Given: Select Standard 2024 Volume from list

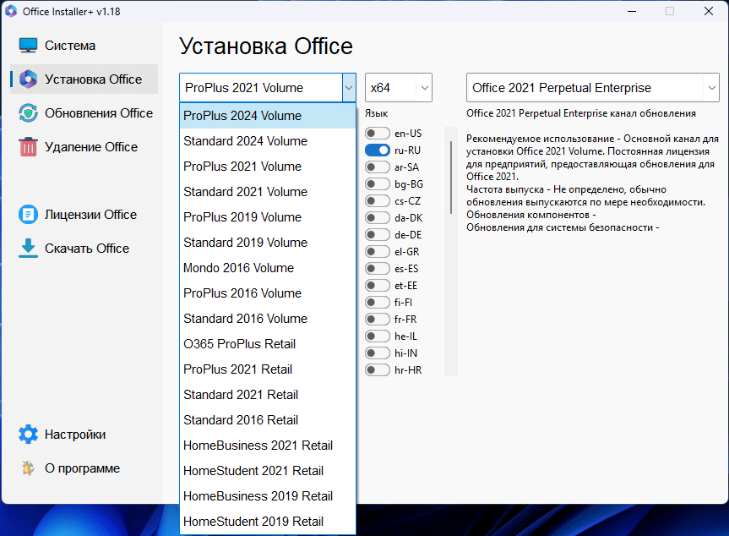Looking at the screenshot, I should point(267,141).
